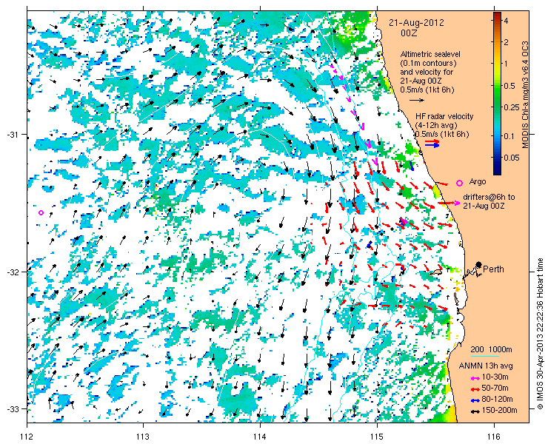Click the dark red top of colorbar
This screenshot has width=548, height=444.
(x=497, y=15)
